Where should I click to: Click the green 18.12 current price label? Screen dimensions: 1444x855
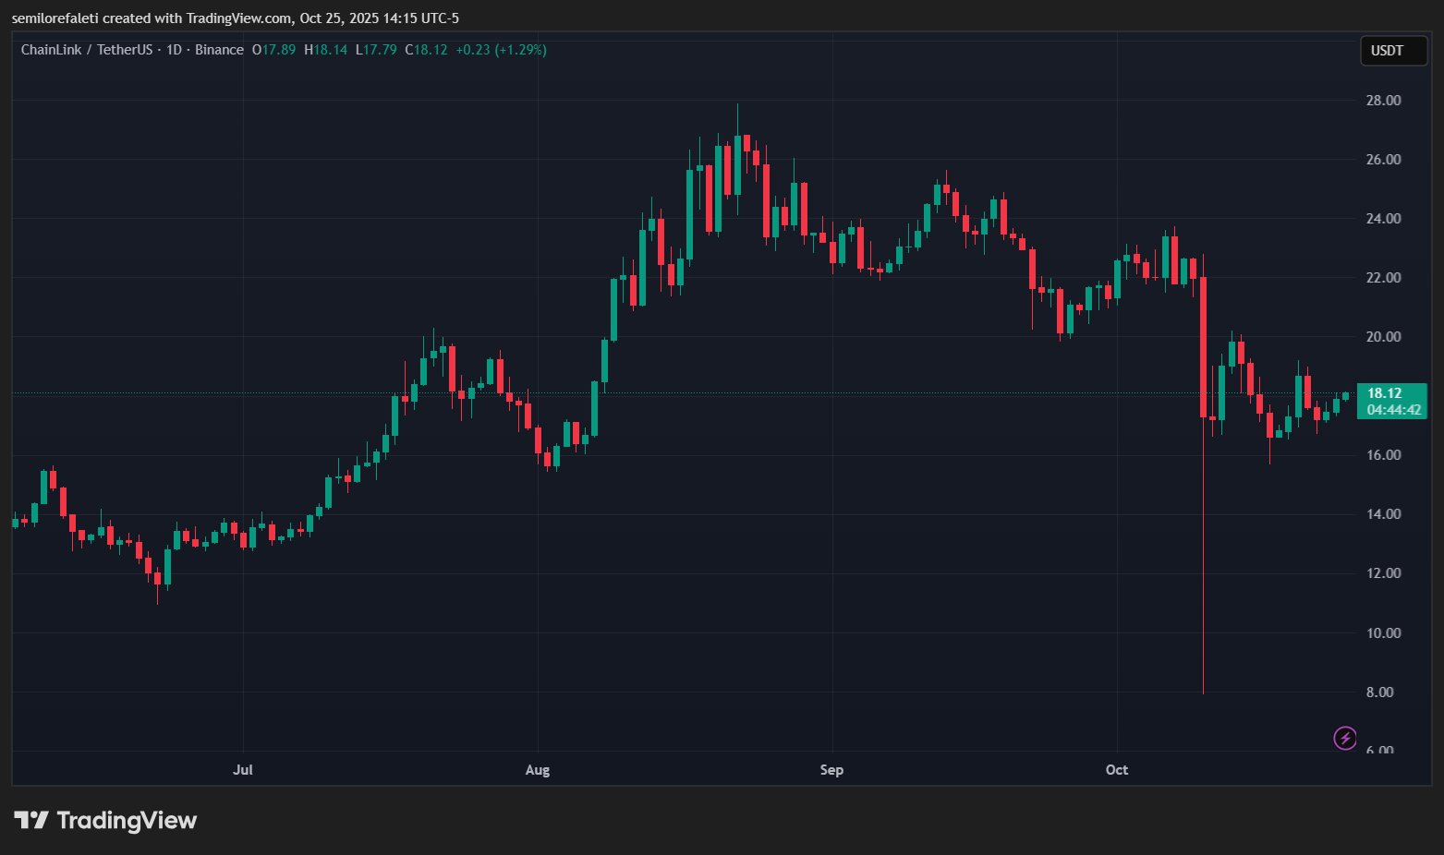pos(1384,393)
